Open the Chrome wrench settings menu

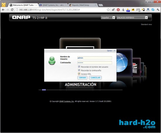click(x=158, y=10)
